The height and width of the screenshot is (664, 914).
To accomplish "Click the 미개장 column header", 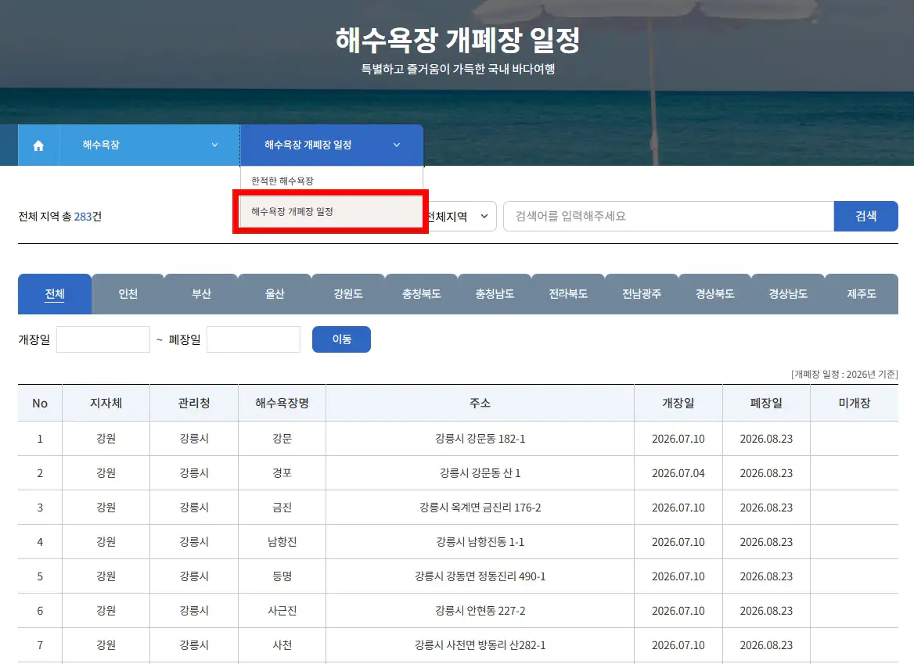I will (x=855, y=403).
